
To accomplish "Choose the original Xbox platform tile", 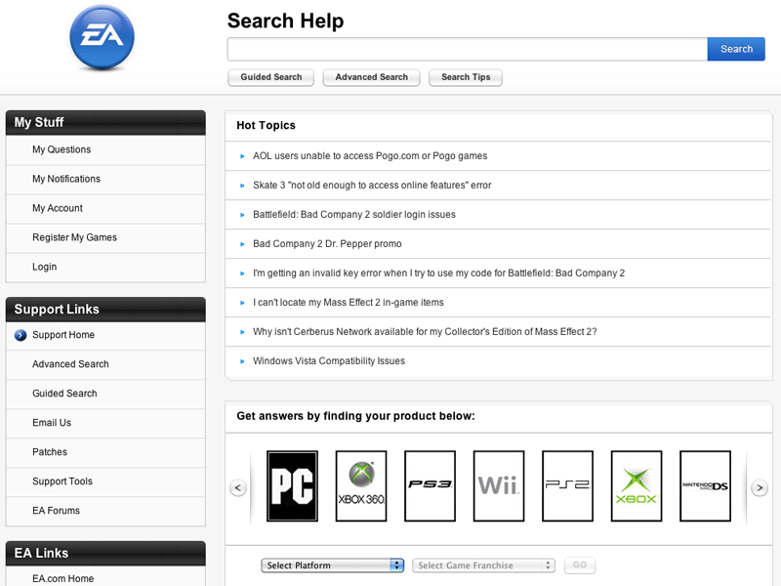I will (x=637, y=485).
